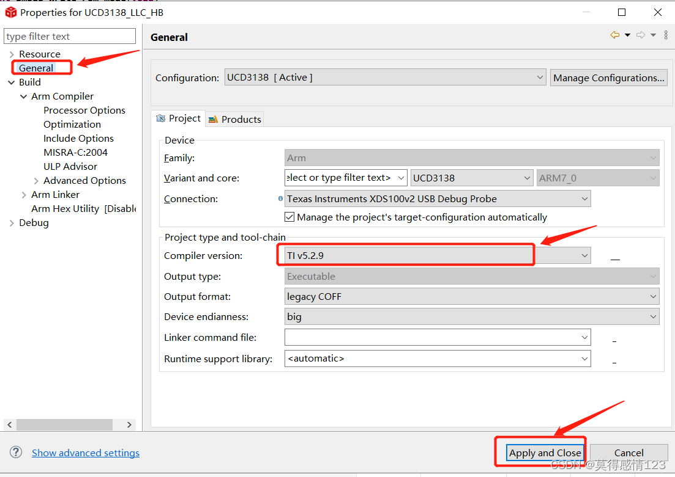Click the tree scrollbar left arrow

pos(9,424)
